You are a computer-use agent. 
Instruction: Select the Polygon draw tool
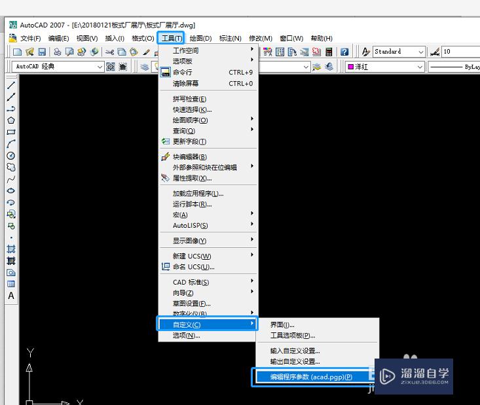(x=11, y=120)
